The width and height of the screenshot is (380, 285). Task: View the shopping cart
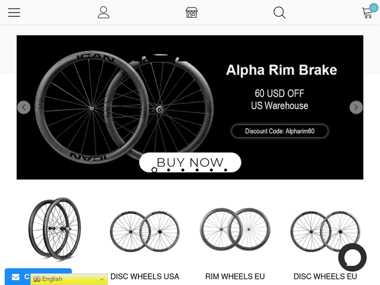click(x=367, y=13)
